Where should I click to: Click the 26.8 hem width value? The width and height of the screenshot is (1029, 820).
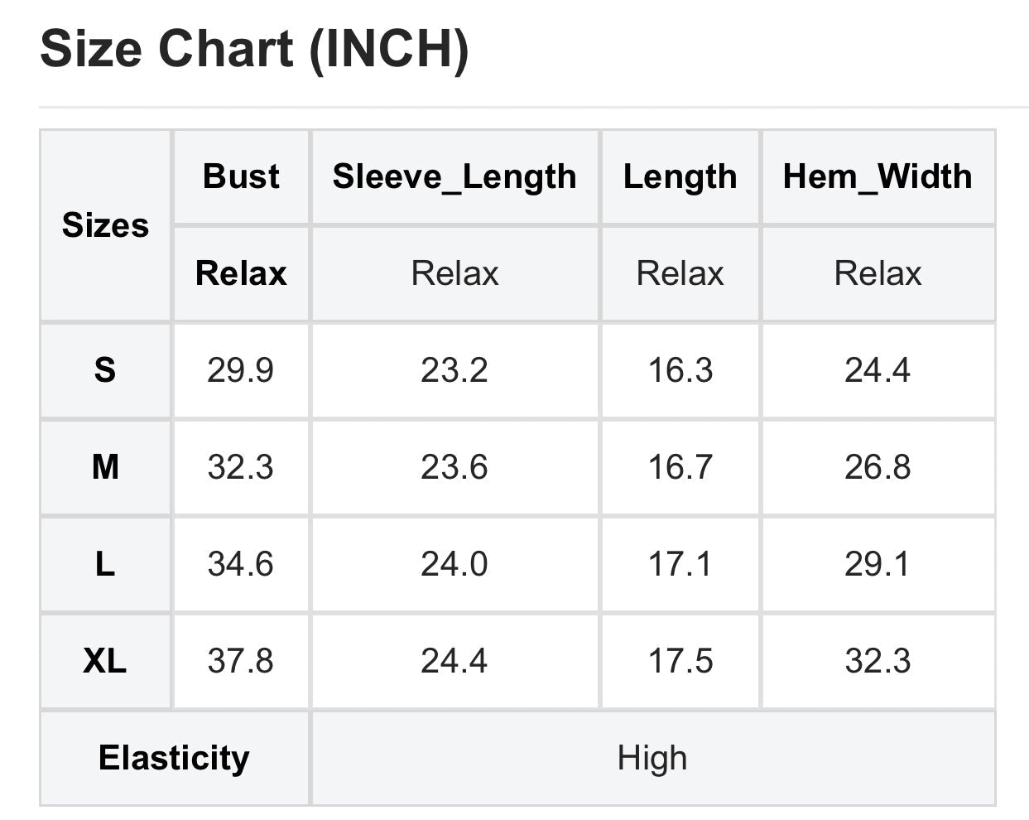click(878, 467)
